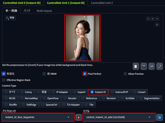Image resolution: width=165 pixels, height=123 pixels.
Task: Click the uploaded portrait image
Action: point(82,38)
